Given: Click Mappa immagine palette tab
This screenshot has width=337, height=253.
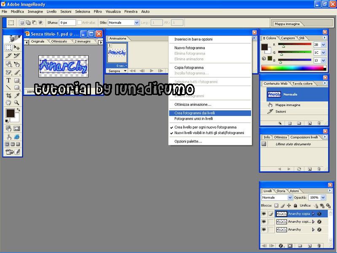Looking at the screenshot, I should click(287, 24).
